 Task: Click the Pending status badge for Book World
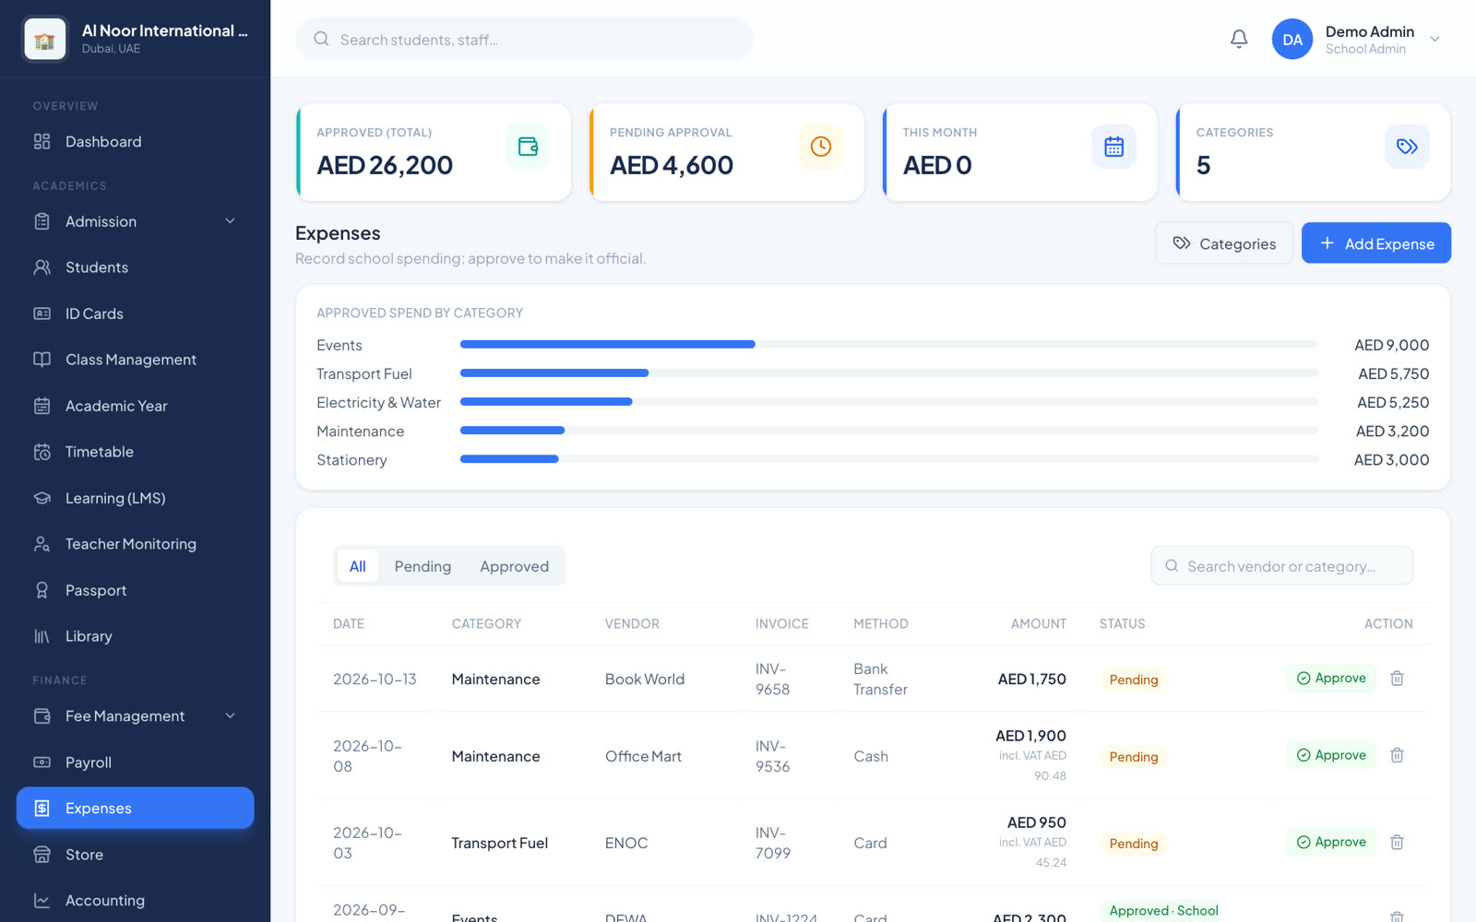(1133, 680)
